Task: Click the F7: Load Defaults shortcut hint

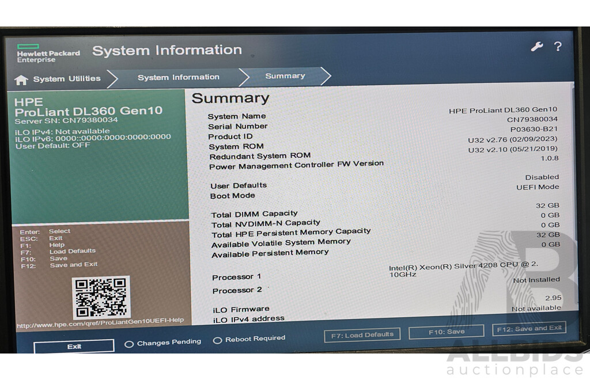Action: pos(58,252)
